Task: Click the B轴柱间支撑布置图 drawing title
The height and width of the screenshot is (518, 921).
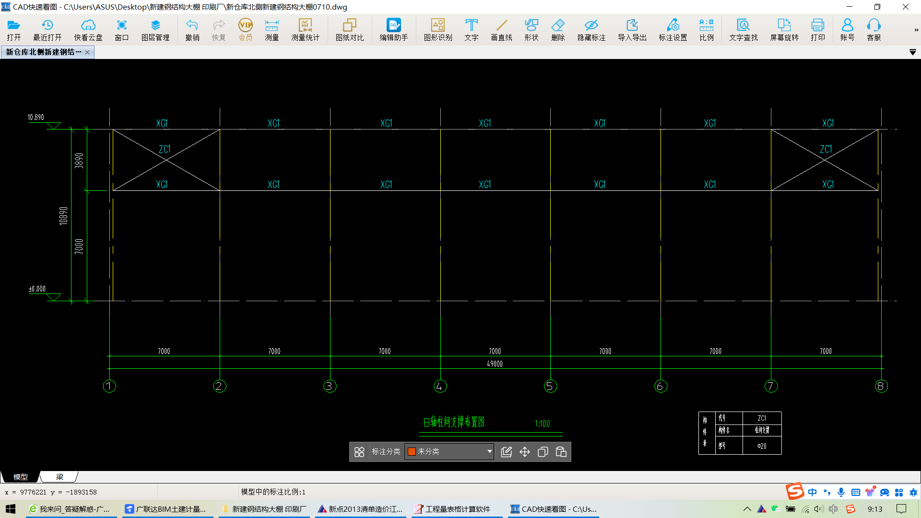Action: pyautogui.click(x=453, y=422)
